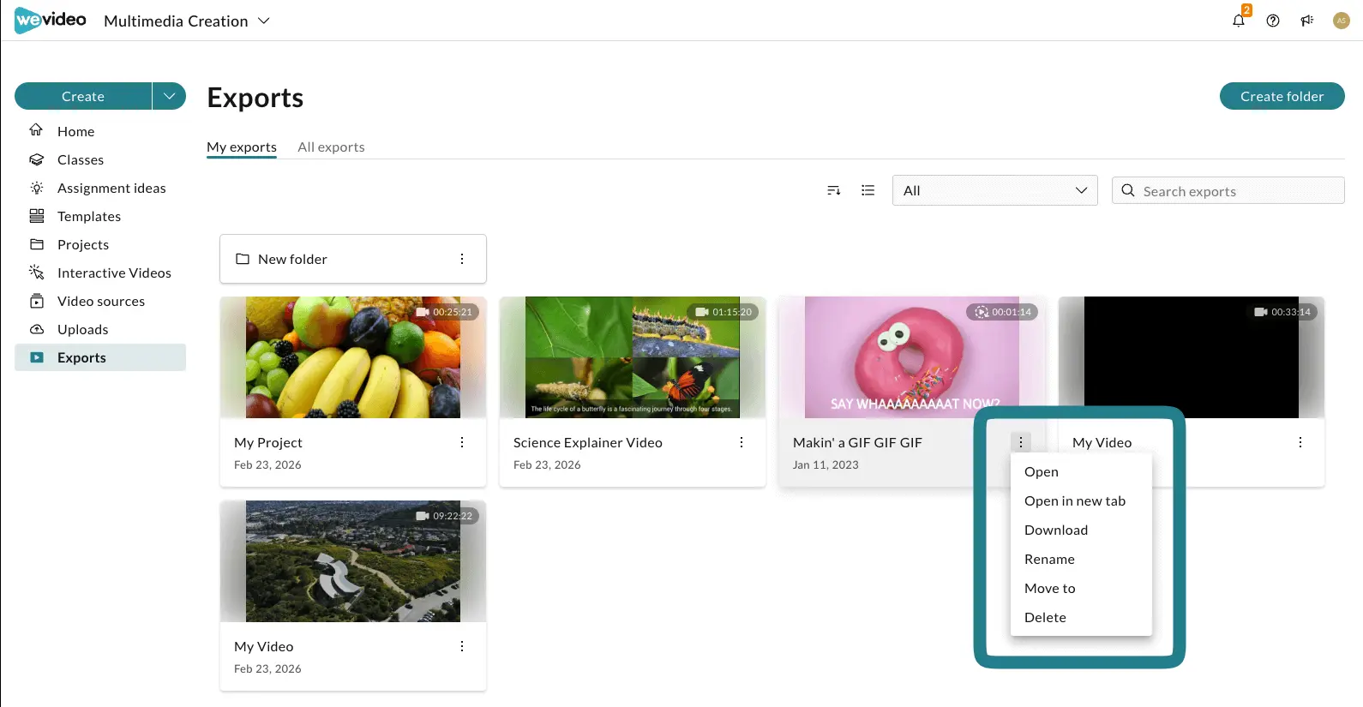Image resolution: width=1363 pixels, height=707 pixels.
Task: Open options for My Video with black thumbnail
Action: pyautogui.click(x=1300, y=442)
